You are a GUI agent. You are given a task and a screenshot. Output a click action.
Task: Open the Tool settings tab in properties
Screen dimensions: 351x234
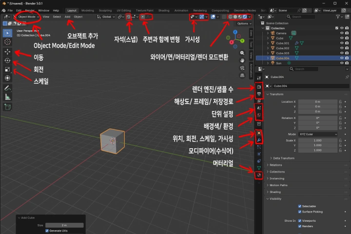tap(259, 78)
